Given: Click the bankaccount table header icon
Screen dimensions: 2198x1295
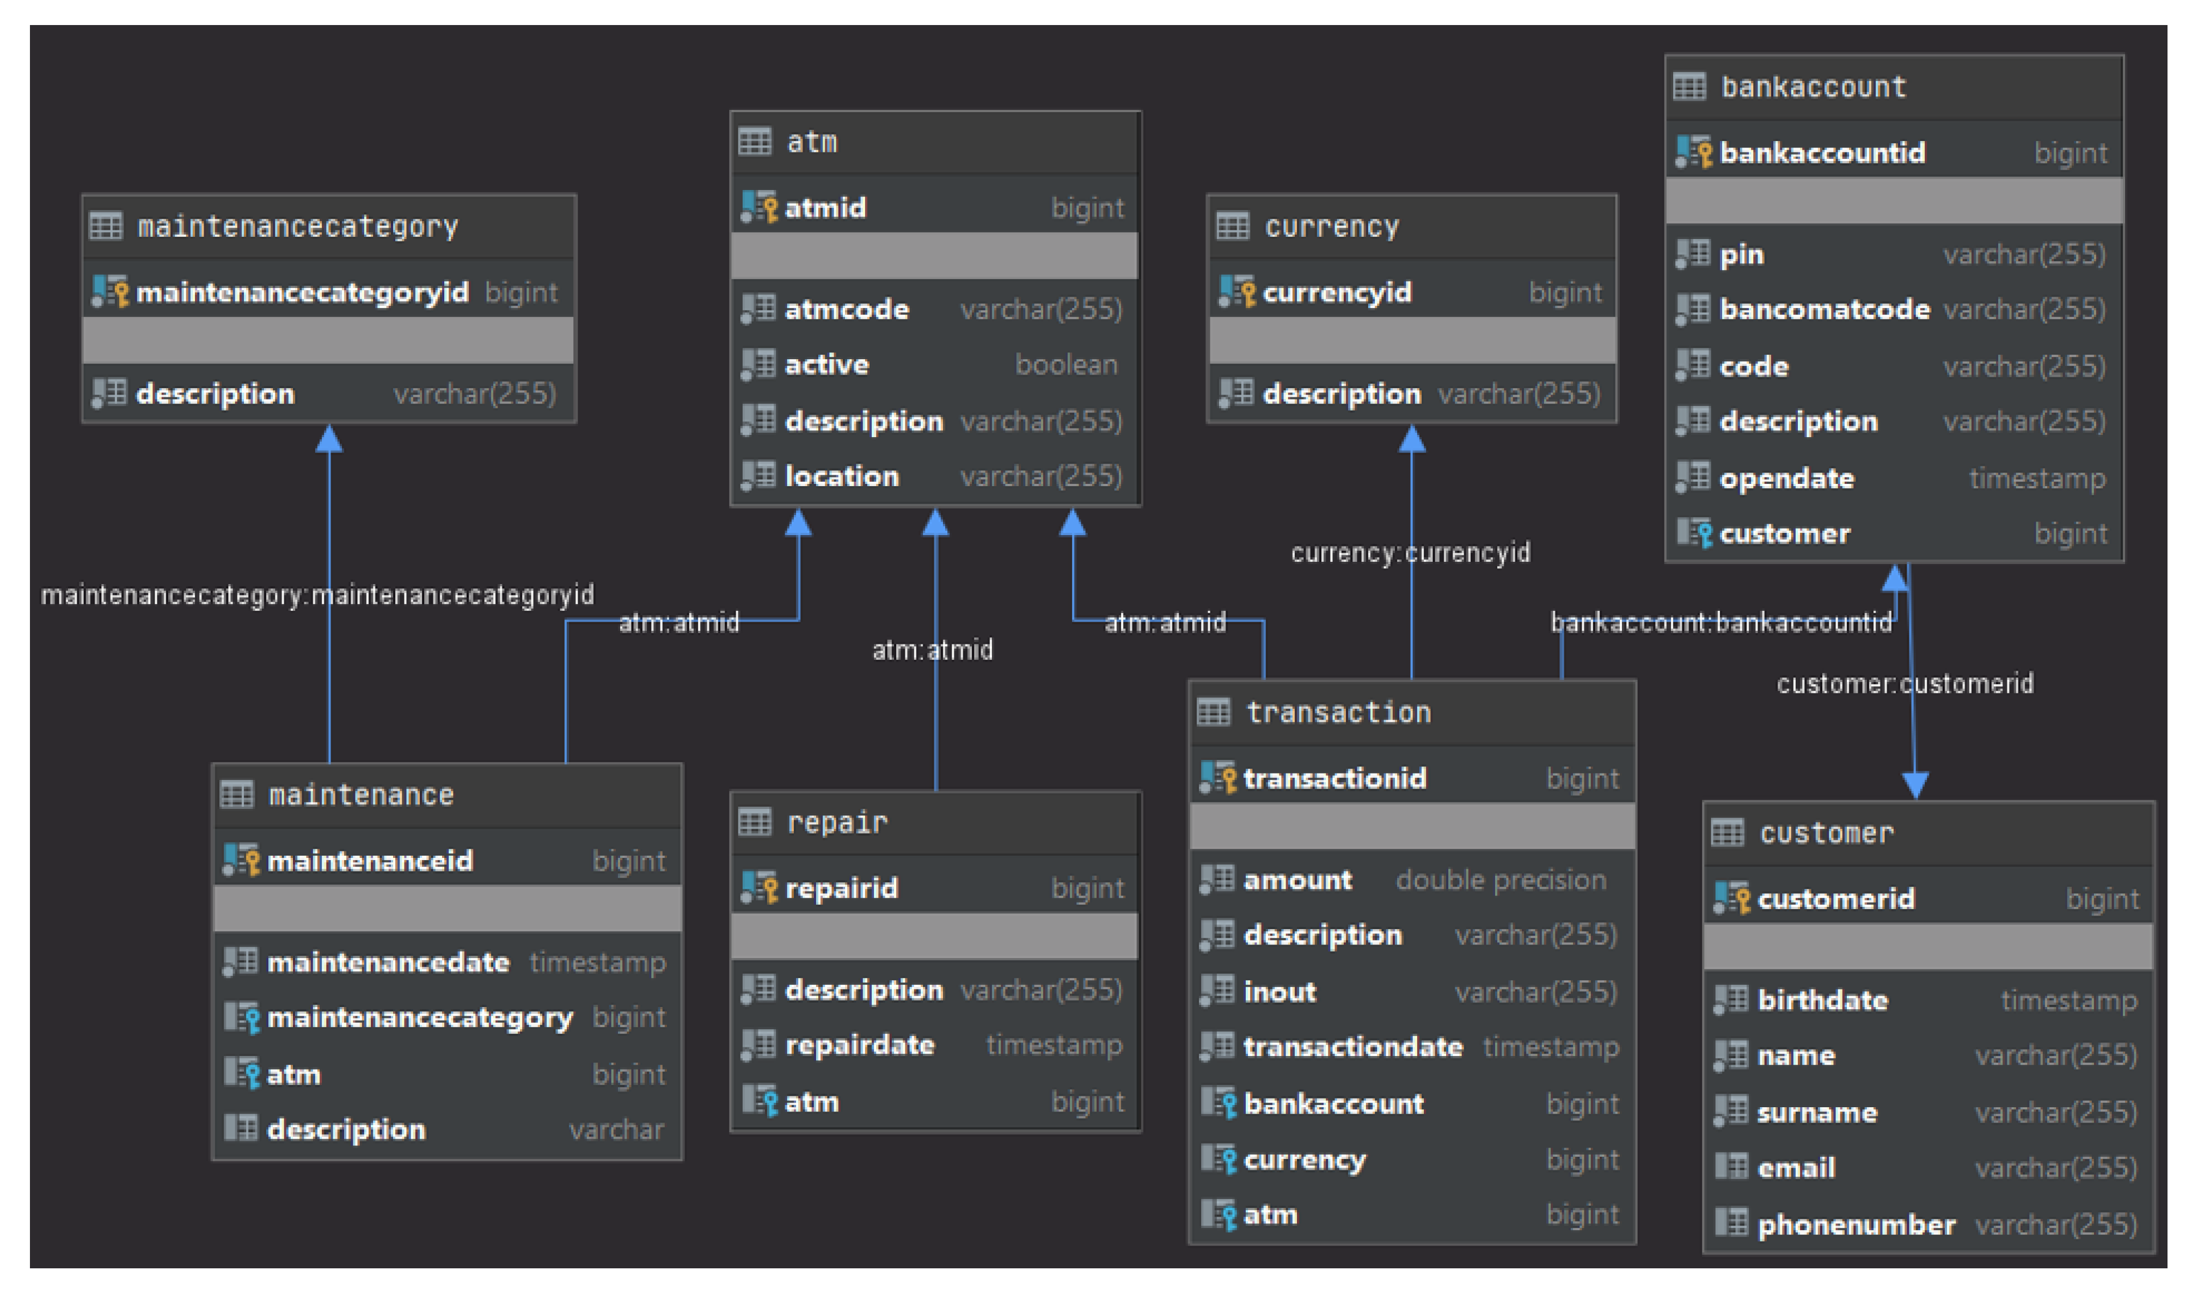Looking at the screenshot, I should [1689, 87].
